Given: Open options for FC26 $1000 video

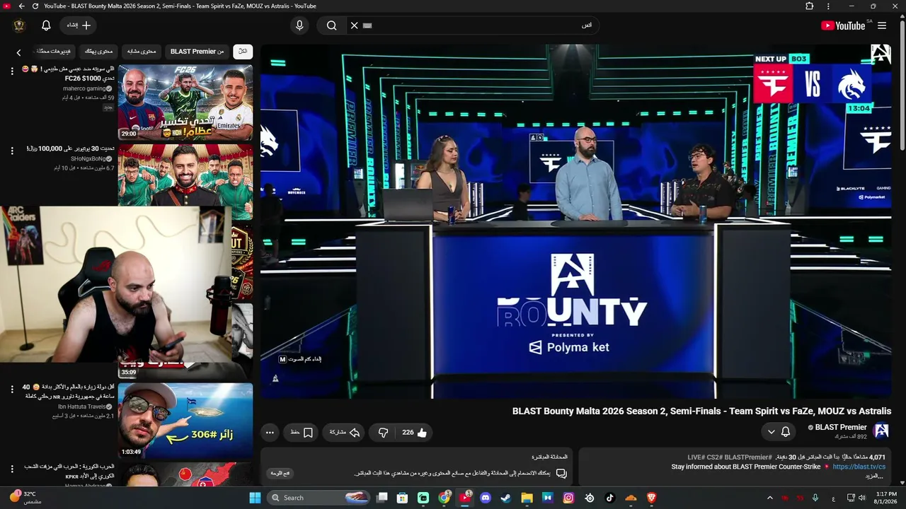Looking at the screenshot, I should point(12,71).
